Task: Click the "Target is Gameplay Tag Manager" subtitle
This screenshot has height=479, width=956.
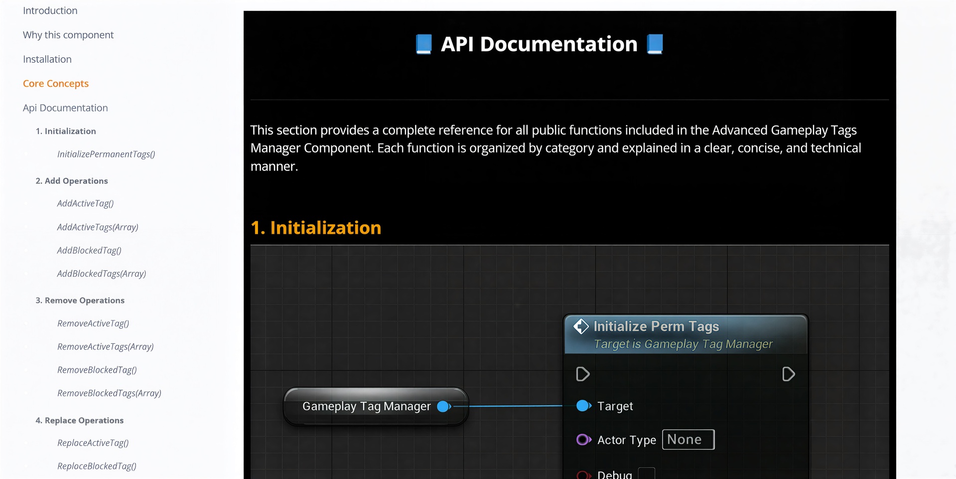Action: click(x=683, y=344)
